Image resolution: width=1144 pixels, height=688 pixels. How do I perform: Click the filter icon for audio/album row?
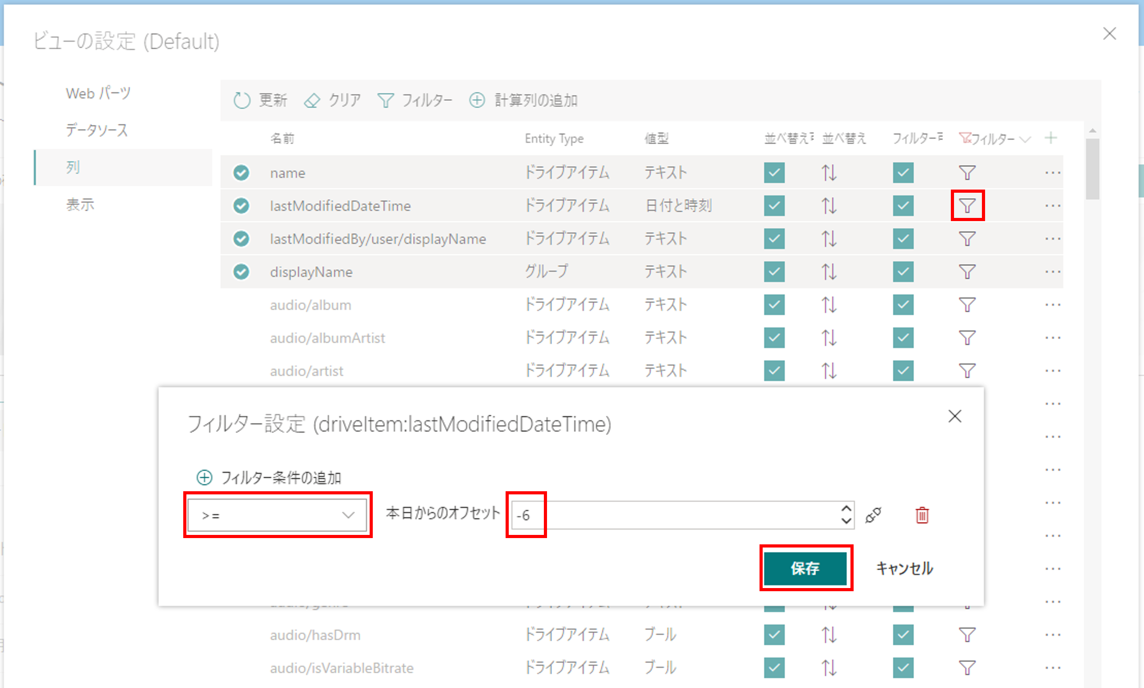tap(967, 304)
